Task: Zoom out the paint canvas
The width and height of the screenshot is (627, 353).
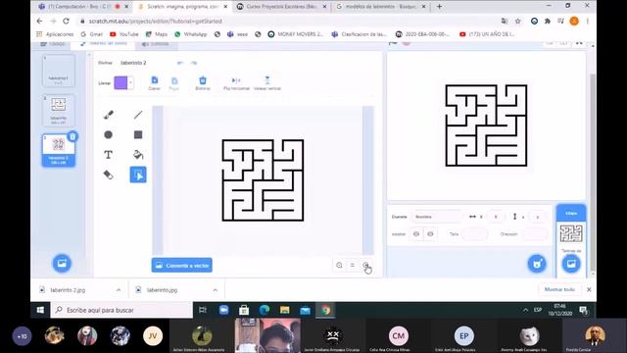Action: 339,265
